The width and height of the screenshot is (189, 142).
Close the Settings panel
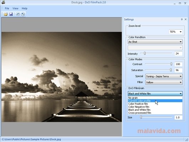(186, 19)
